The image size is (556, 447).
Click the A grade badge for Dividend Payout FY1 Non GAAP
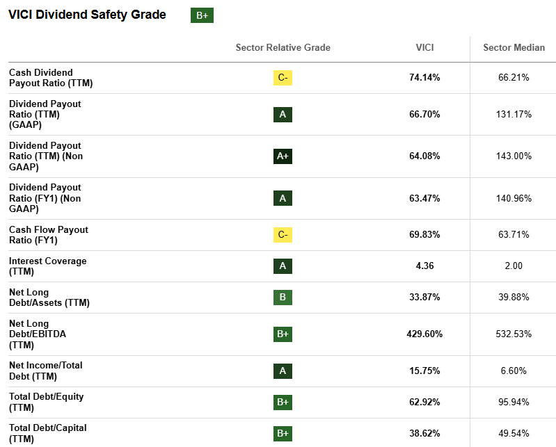pyautogui.click(x=283, y=198)
